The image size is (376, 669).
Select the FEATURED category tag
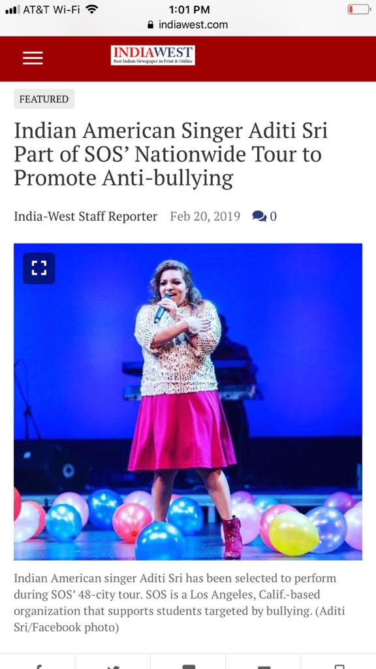pyautogui.click(x=44, y=99)
